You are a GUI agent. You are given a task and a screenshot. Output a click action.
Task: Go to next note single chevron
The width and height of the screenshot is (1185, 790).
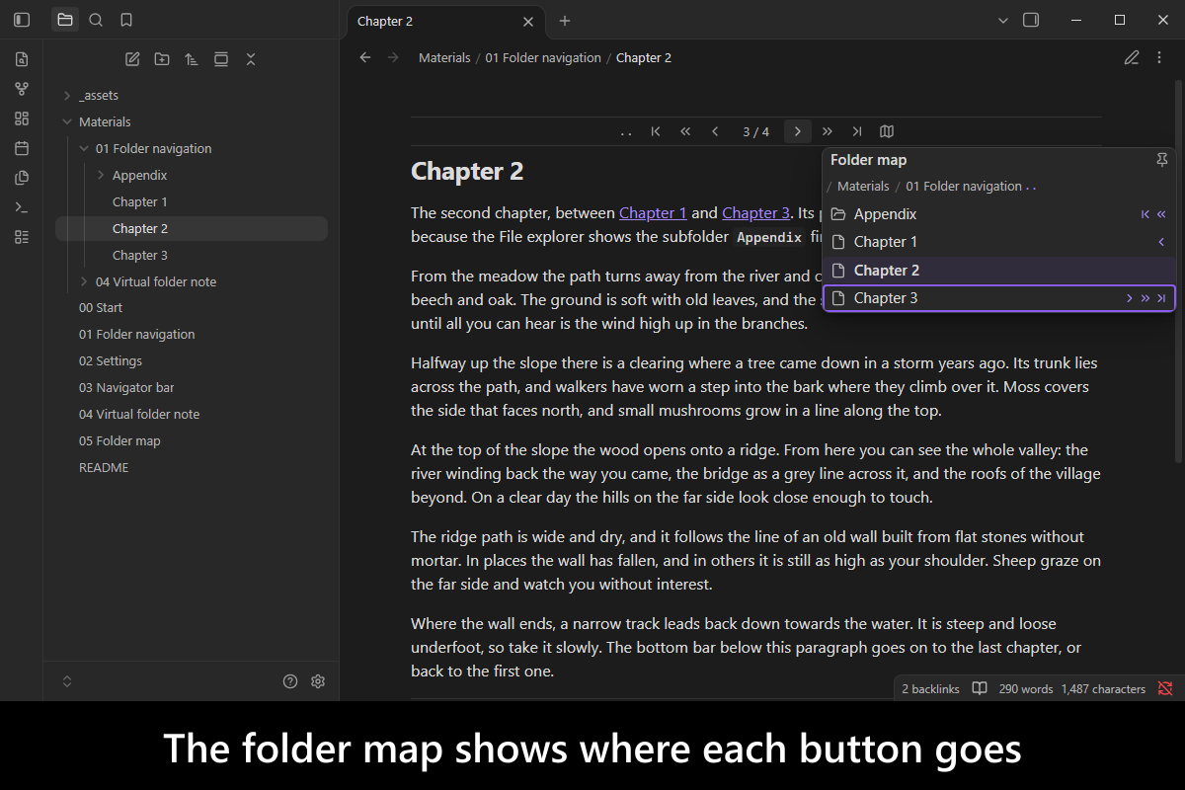tap(798, 131)
